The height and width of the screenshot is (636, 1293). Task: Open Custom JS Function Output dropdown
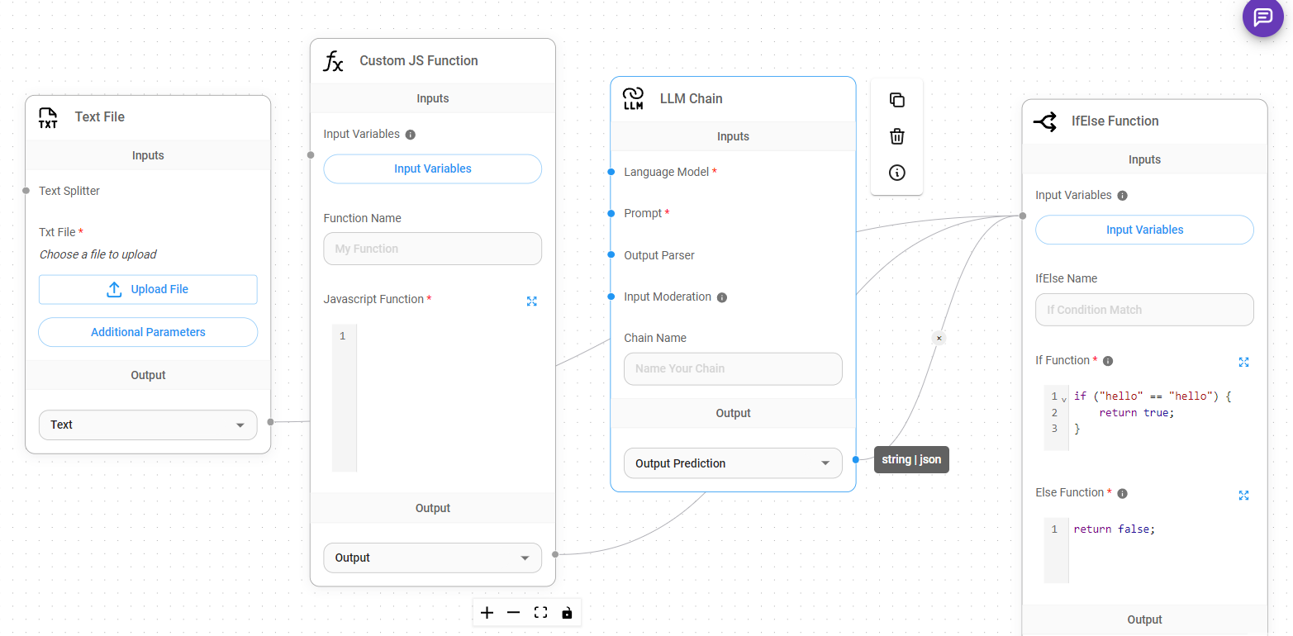(432, 558)
